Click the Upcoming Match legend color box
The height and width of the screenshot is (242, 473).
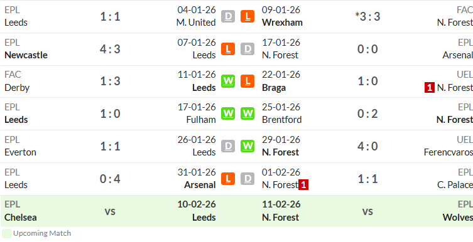[7, 234]
